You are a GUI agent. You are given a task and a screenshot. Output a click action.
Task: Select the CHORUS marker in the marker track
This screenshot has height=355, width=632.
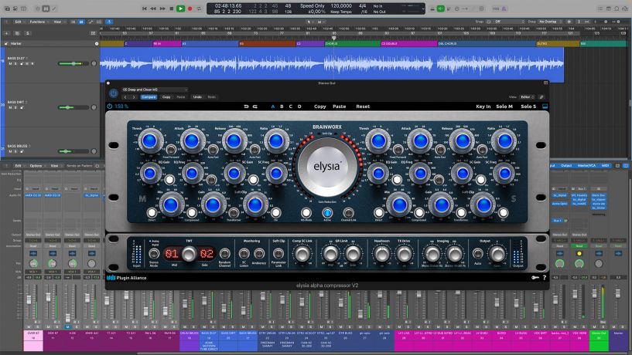[352, 43]
